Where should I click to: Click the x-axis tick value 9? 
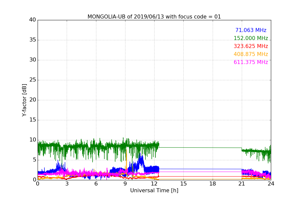coord(125,183)
